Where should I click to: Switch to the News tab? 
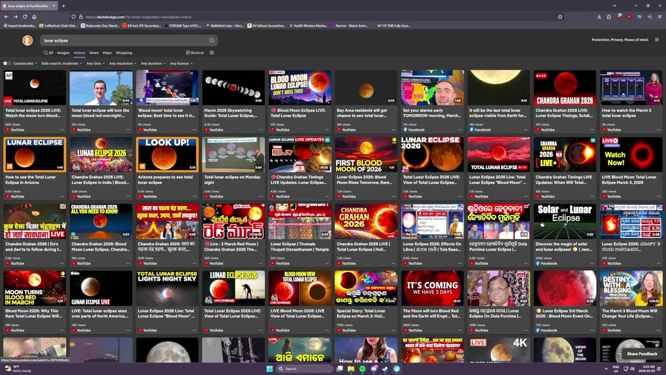coord(94,53)
